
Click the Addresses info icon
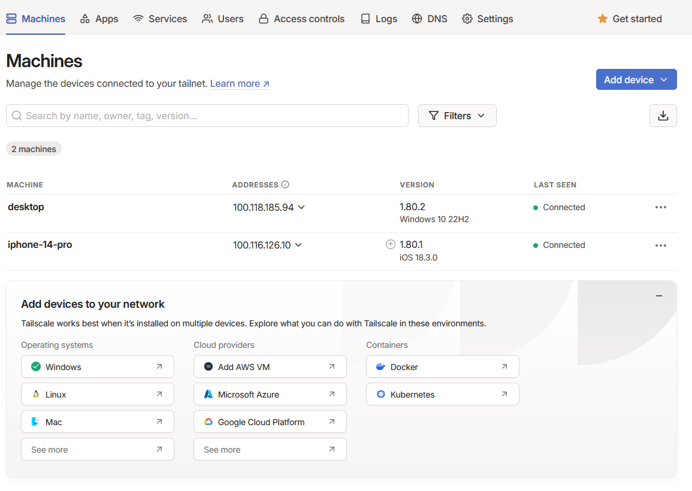(x=285, y=184)
